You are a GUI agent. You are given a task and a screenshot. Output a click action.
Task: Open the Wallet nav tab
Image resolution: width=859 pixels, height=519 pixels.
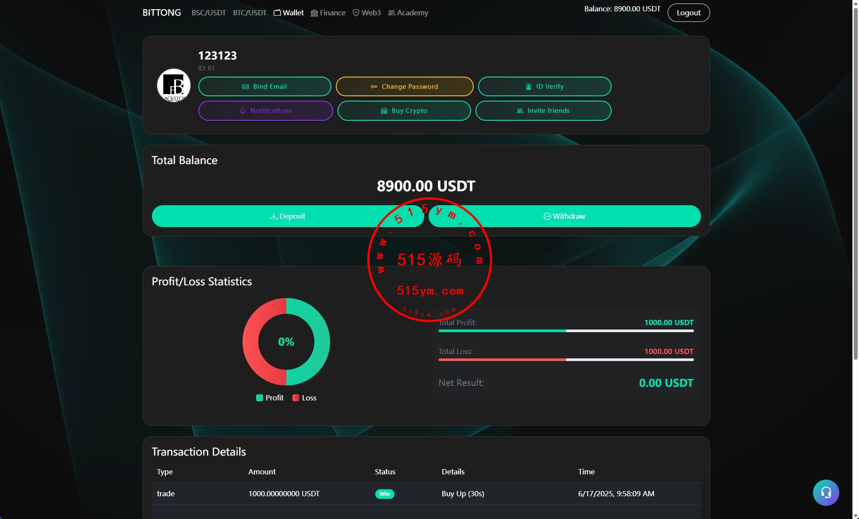pos(289,13)
